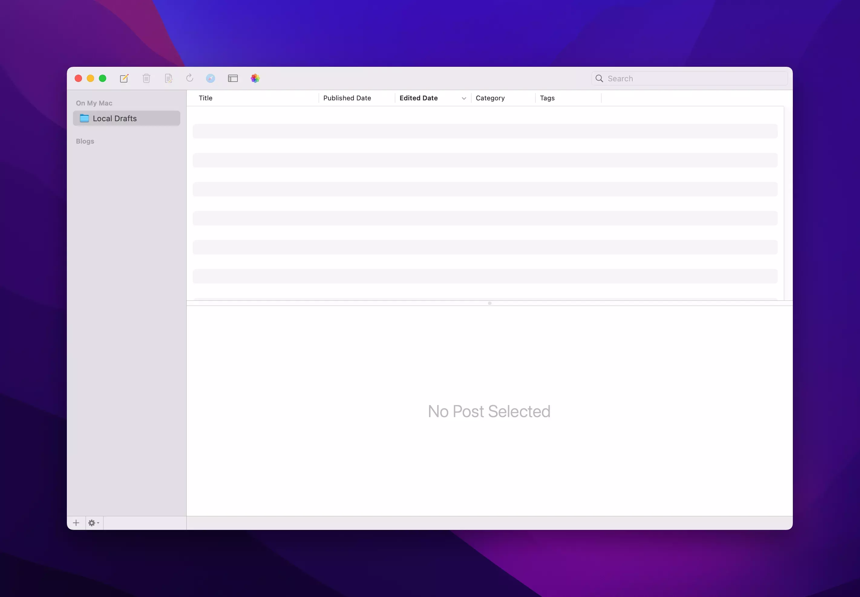Click the split pane divider handle
This screenshot has height=597, width=860.
coord(489,303)
